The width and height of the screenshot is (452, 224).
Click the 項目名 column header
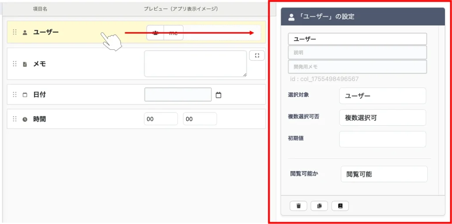pos(40,9)
